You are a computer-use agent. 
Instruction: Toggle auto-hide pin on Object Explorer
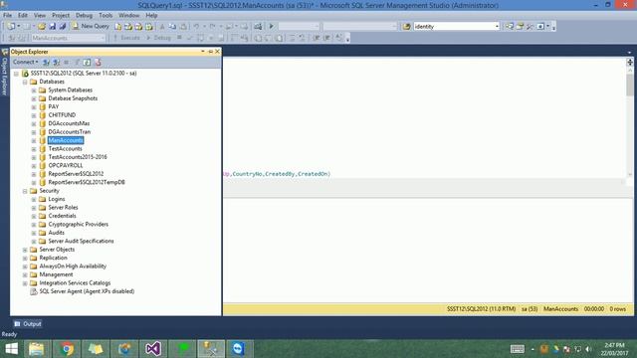210,52
